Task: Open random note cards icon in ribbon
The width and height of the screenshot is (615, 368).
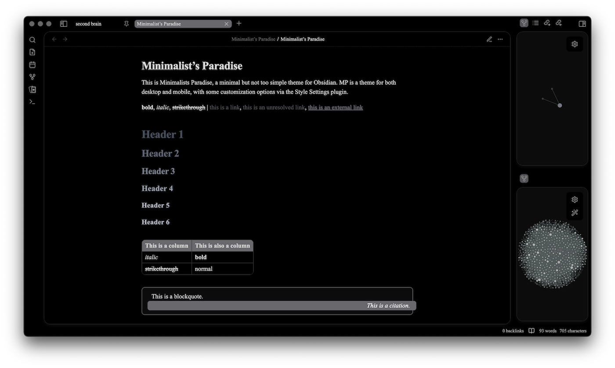Action: 32,89
